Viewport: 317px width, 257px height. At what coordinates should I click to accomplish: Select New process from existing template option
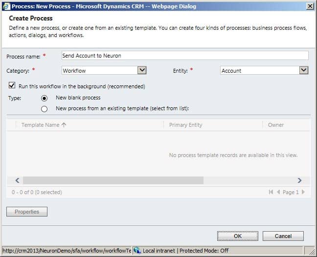(x=44, y=109)
